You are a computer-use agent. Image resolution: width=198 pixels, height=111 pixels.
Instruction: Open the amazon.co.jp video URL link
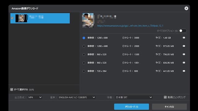(130, 26)
